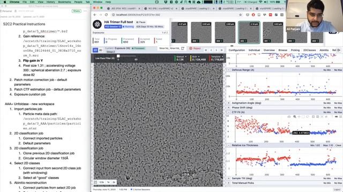Edit the Relative Ice Thickness Max: 1.10 value
This screenshot has width=343, height=192.
[327, 145]
